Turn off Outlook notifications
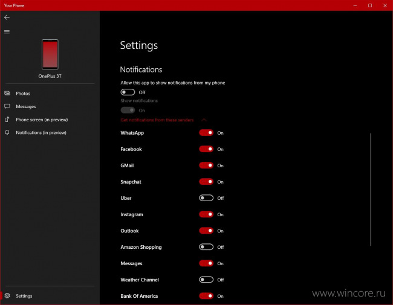This screenshot has width=393, height=305. [x=206, y=231]
